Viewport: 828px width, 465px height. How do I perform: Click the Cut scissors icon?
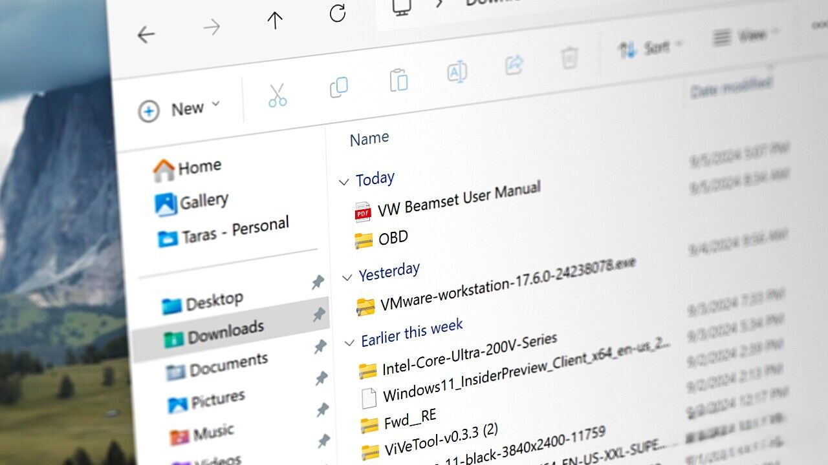click(x=278, y=95)
